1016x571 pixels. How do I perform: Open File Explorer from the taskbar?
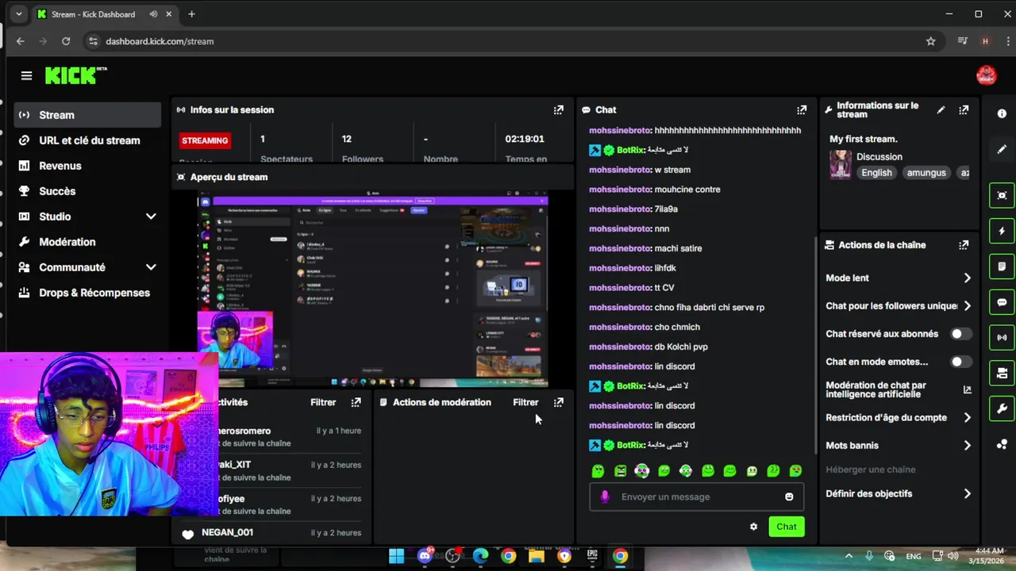click(x=537, y=556)
